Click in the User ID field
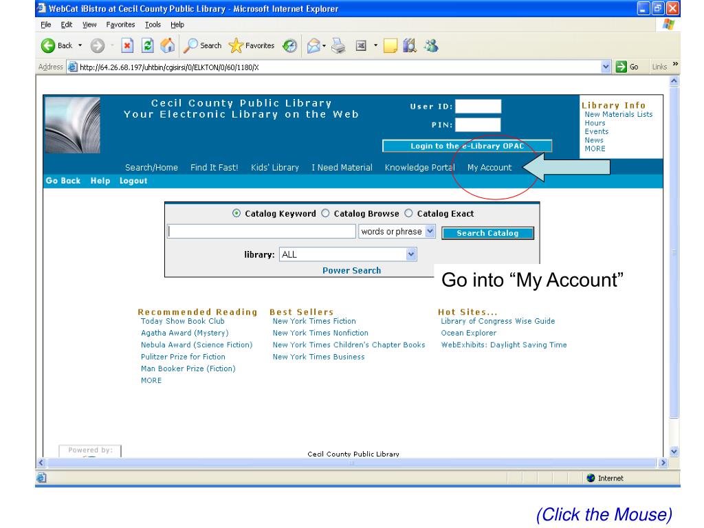The image size is (704, 528). (478, 107)
